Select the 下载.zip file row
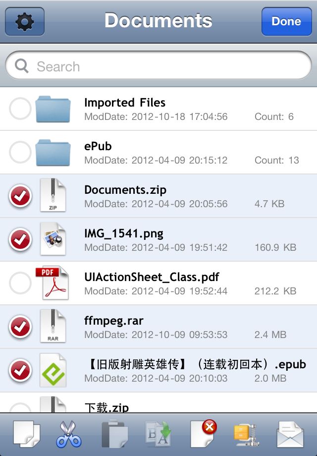 tap(158, 402)
